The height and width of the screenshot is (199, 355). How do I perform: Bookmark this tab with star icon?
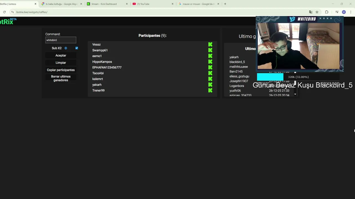pyautogui.click(x=317, y=12)
